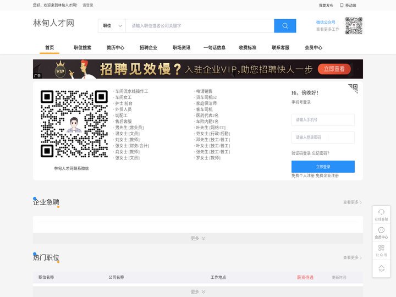Open the 车险内勤1名 job listing
The image size is (396, 297).
click(207, 122)
